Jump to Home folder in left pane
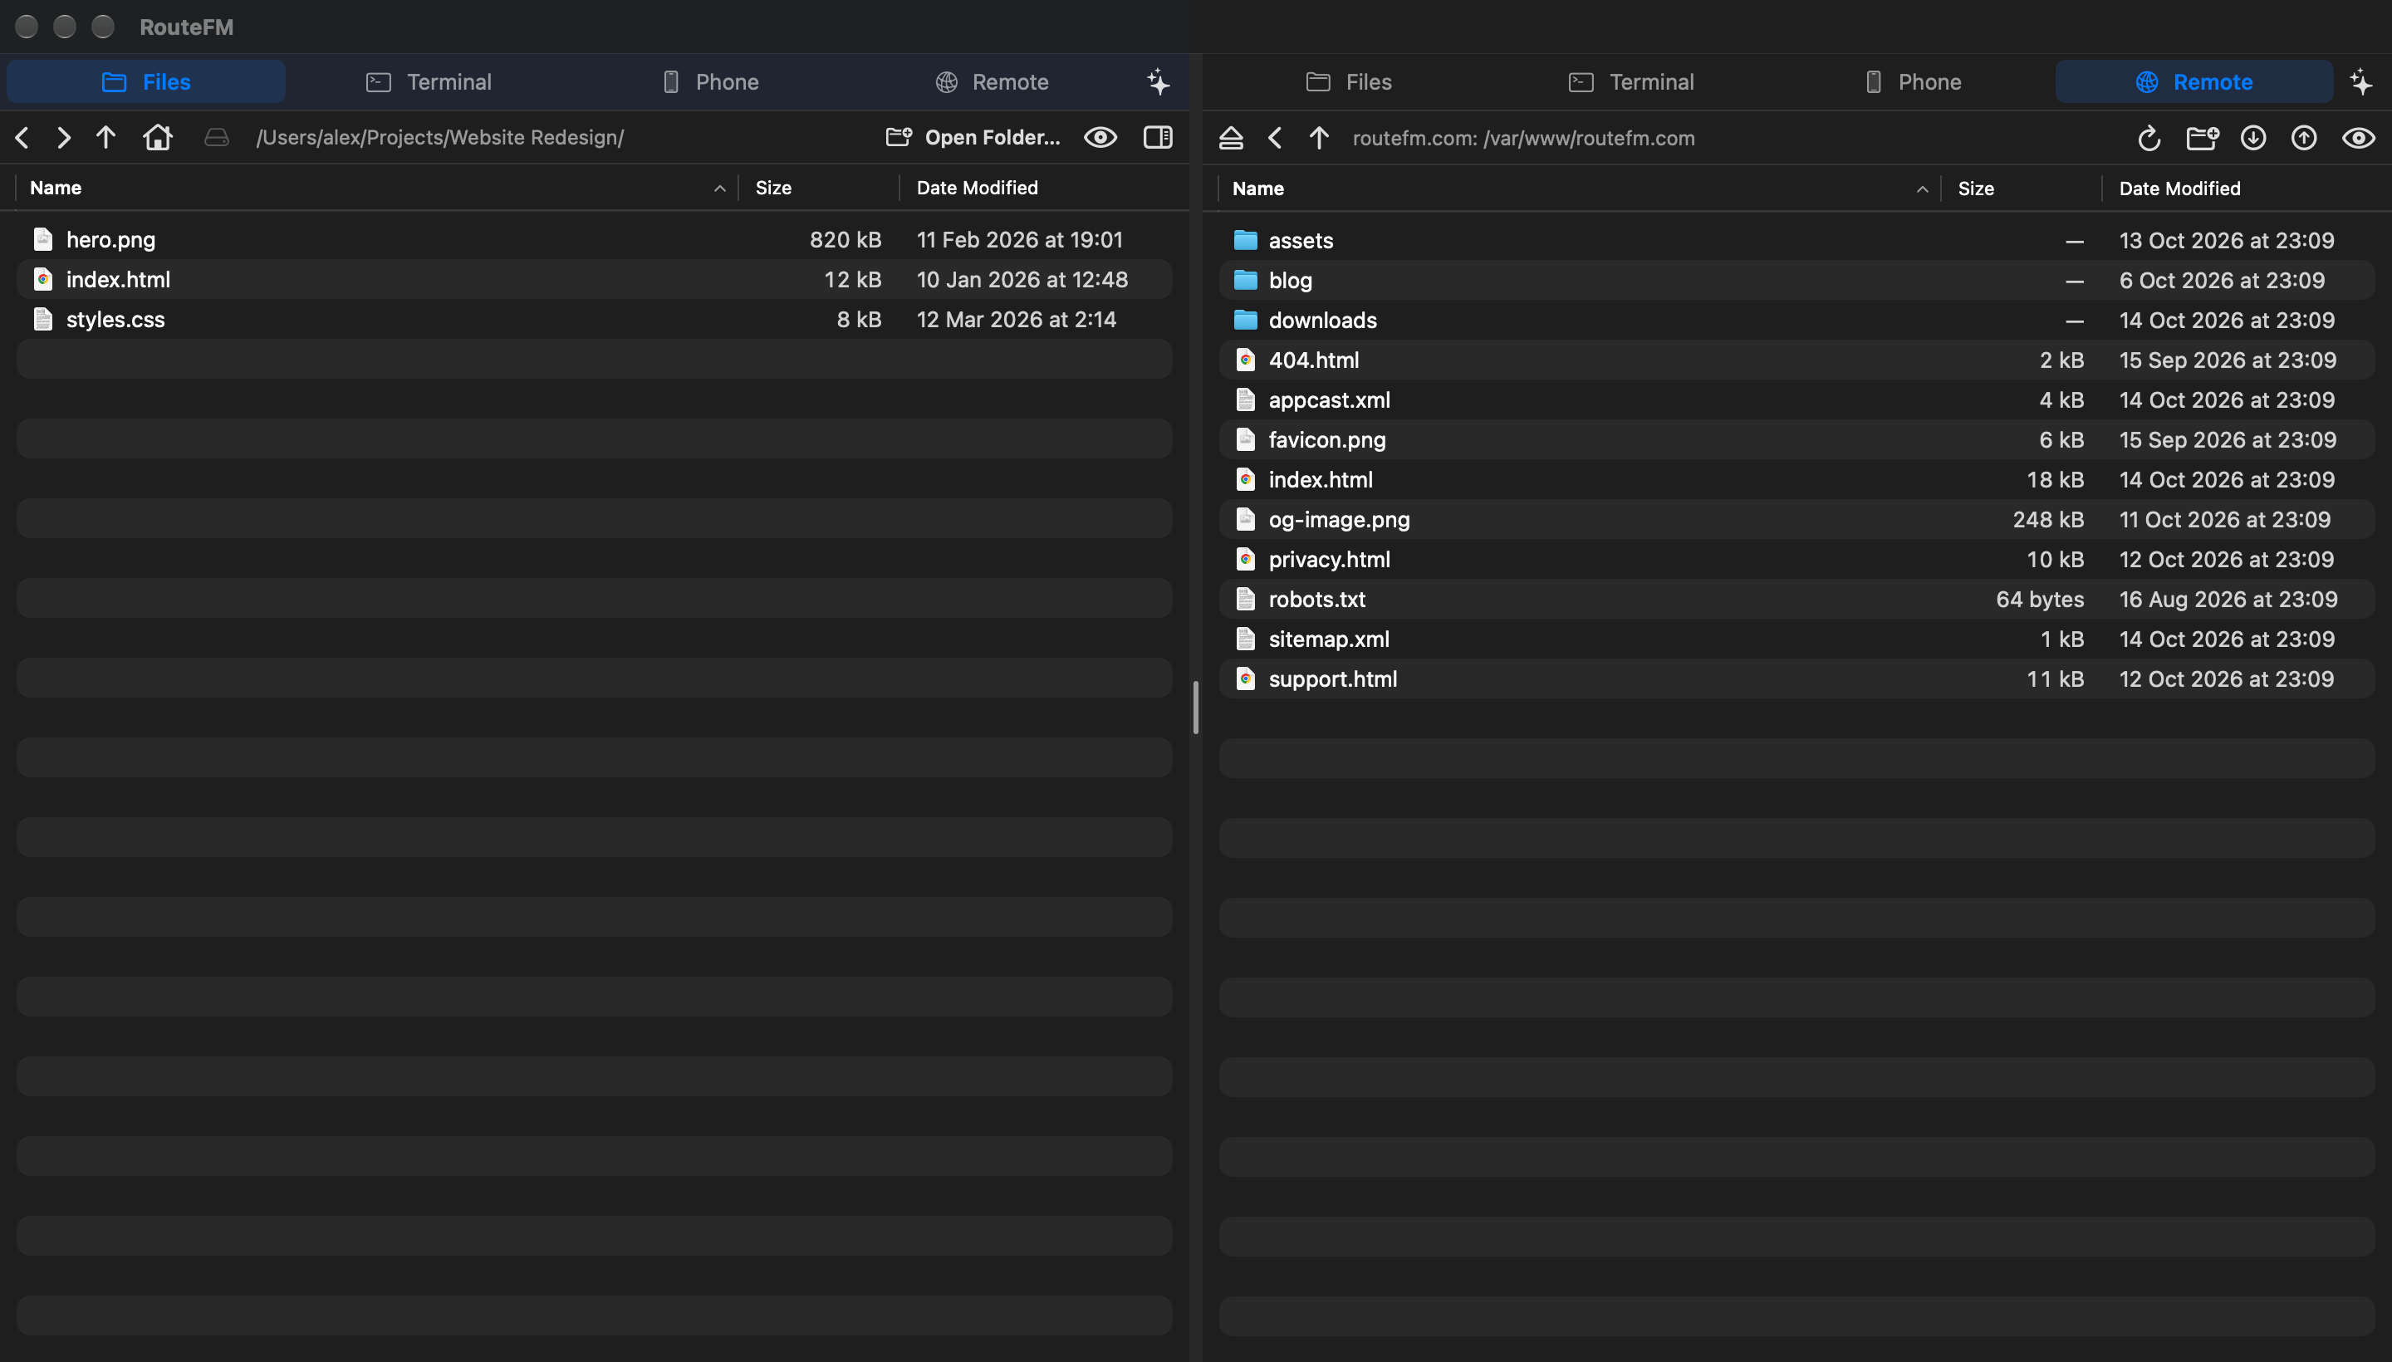Screen dimensions: 2392x1362 tap(157, 138)
